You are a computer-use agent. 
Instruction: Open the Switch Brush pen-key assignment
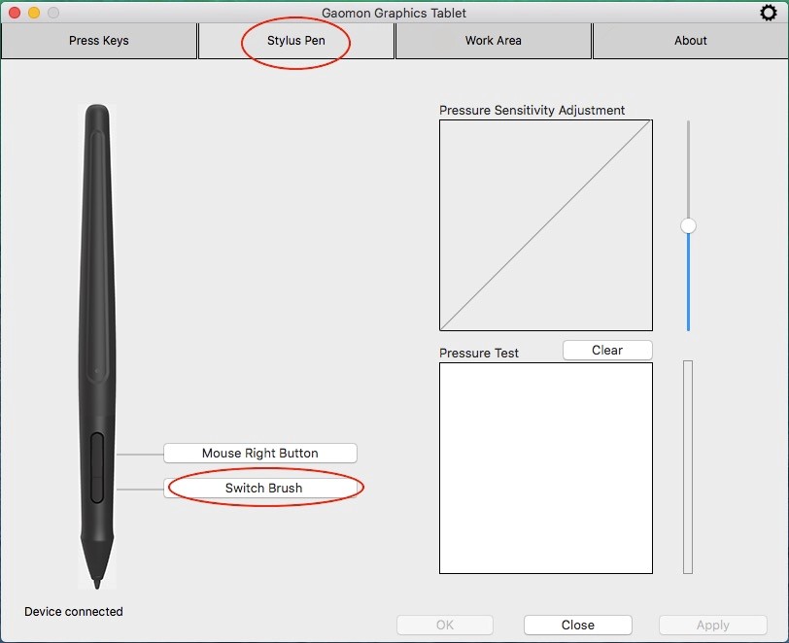pos(260,488)
